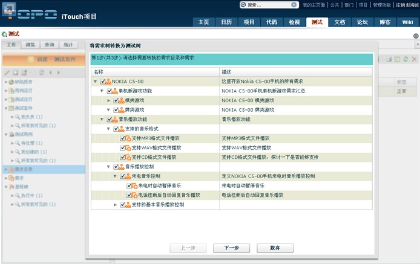Viewport: 420px width, 264px height.
Task: Click the 创建 - 测试套件 orange button
Action: pyautogui.click(x=44, y=59)
